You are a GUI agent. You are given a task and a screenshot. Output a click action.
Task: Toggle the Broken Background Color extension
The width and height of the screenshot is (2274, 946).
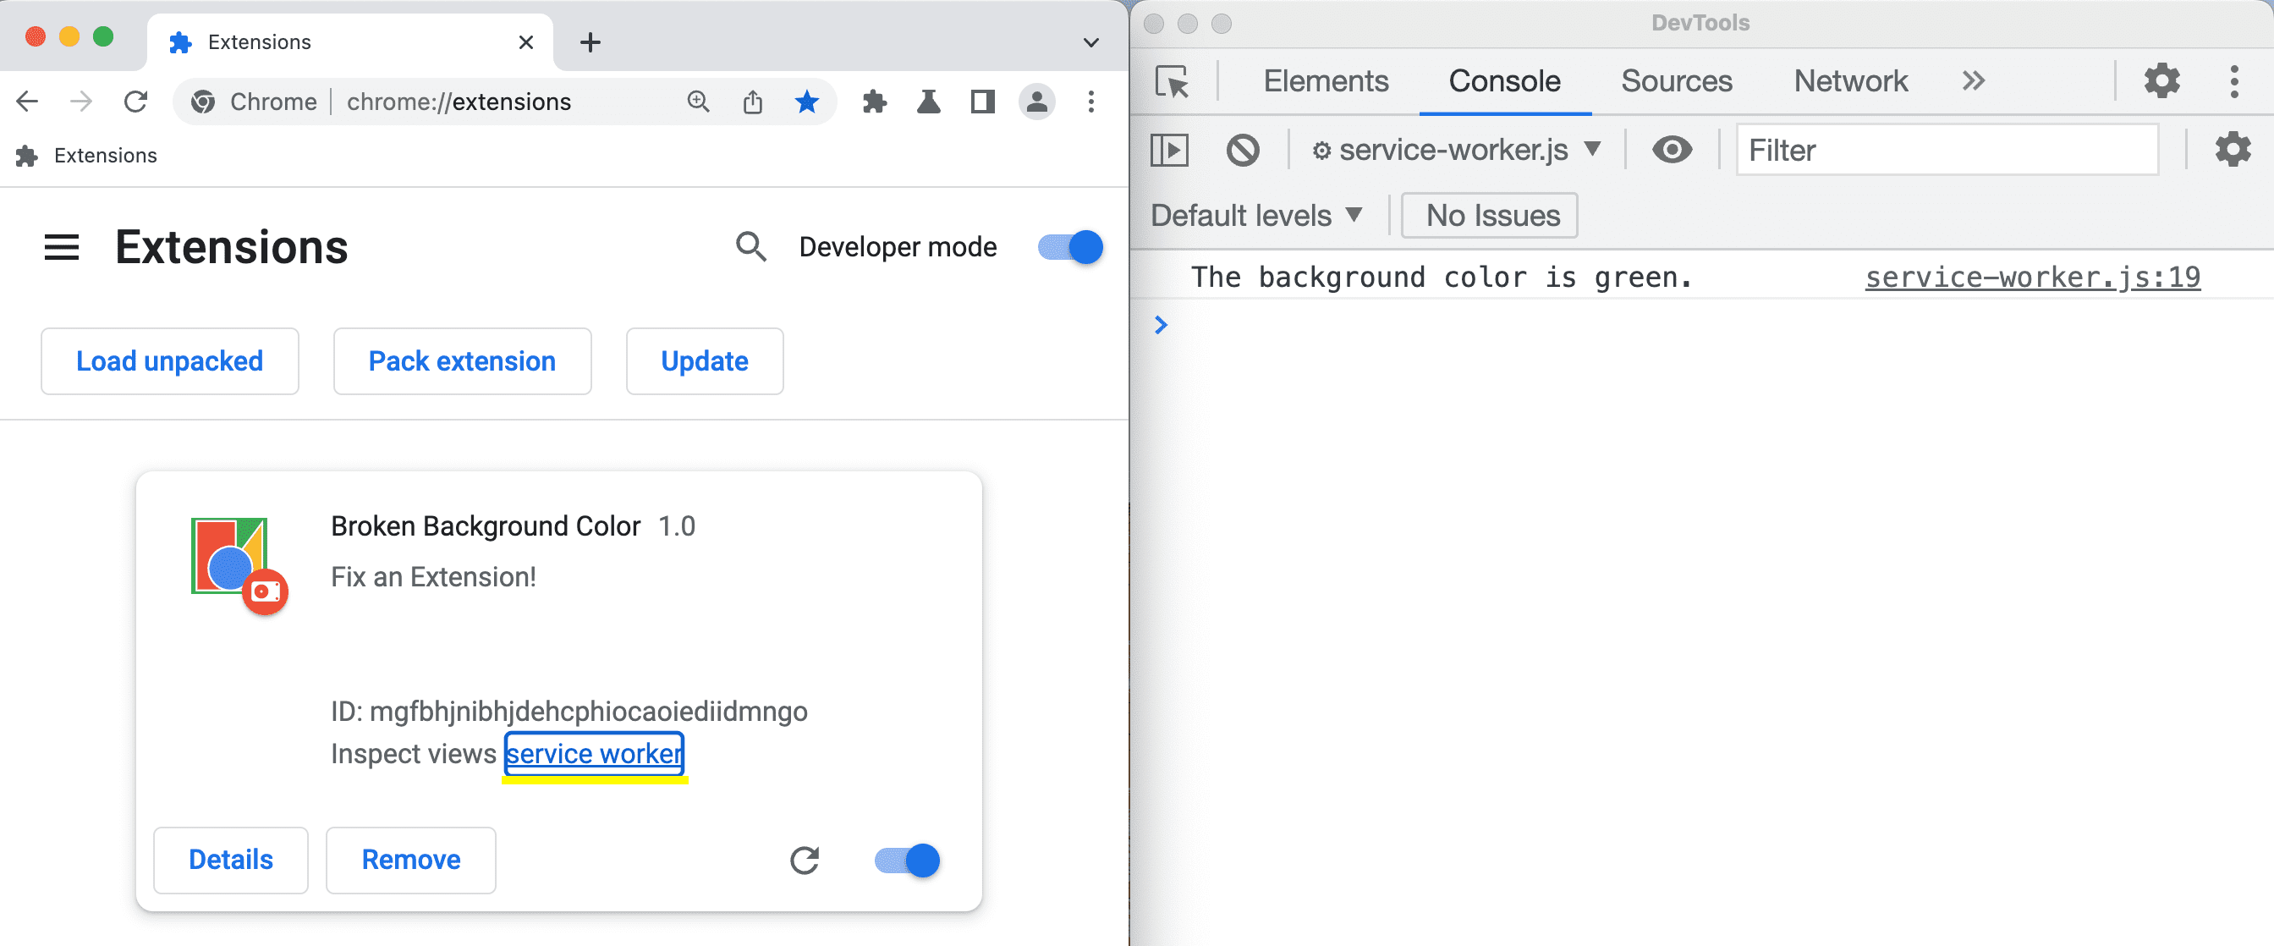(905, 859)
